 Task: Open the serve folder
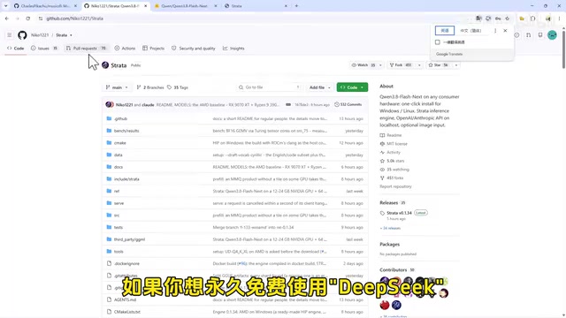(119, 203)
